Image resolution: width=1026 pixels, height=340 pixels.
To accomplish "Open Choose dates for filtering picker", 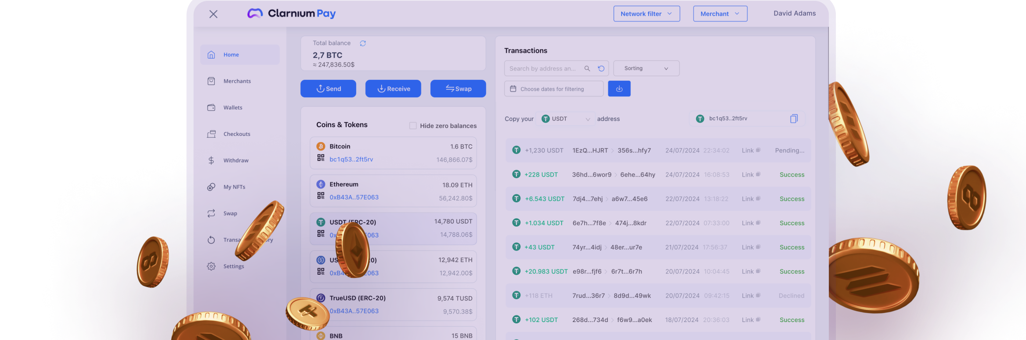I will [x=554, y=89].
